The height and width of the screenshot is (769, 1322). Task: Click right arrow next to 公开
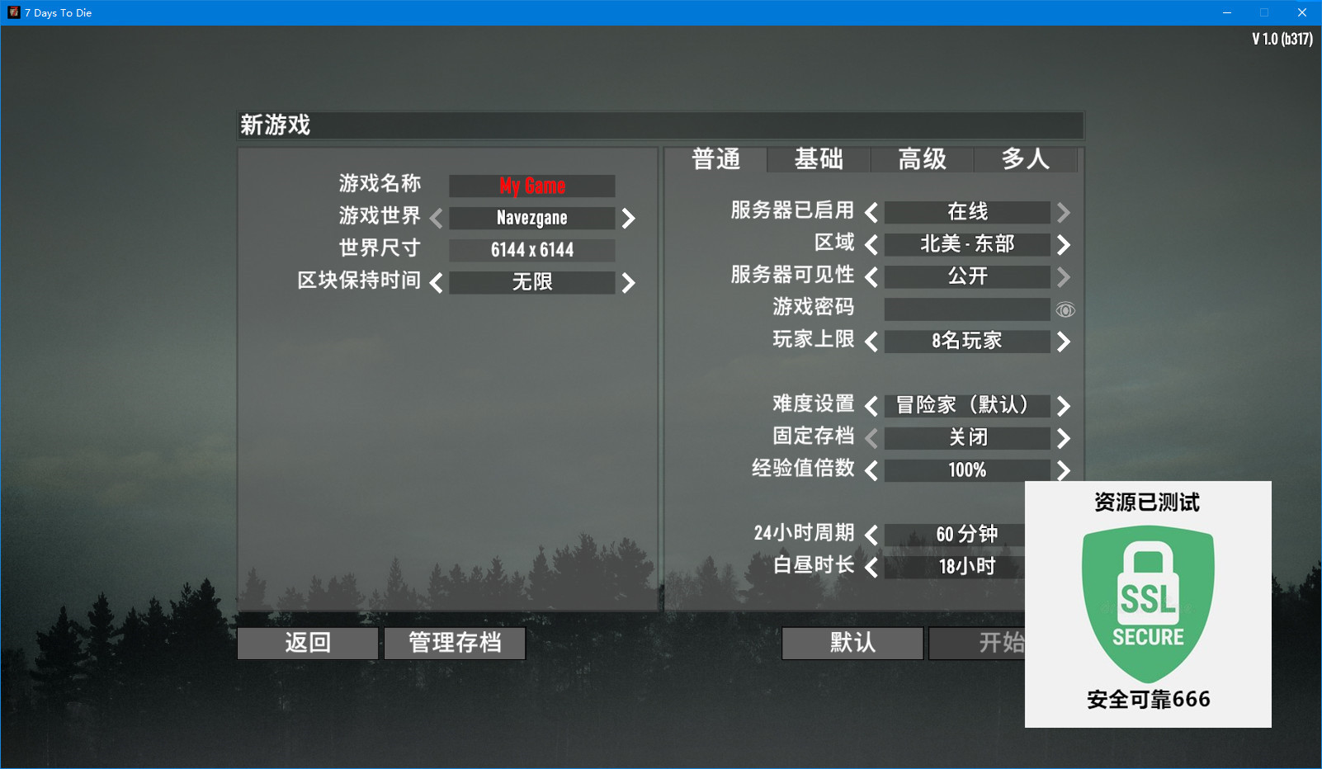click(x=1064, y=277)
